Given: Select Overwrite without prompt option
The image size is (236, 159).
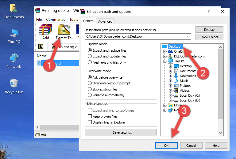Looking at the screenshot, I should click(x=90, y=83).
